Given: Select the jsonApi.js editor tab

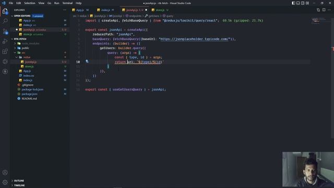Looking at the screenshot, I should coord(135,10).
